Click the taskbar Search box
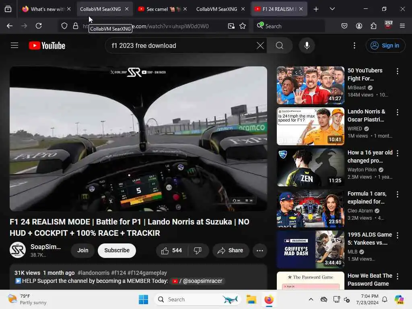Viewport: 412px width, 309px height. pos(198,299)
